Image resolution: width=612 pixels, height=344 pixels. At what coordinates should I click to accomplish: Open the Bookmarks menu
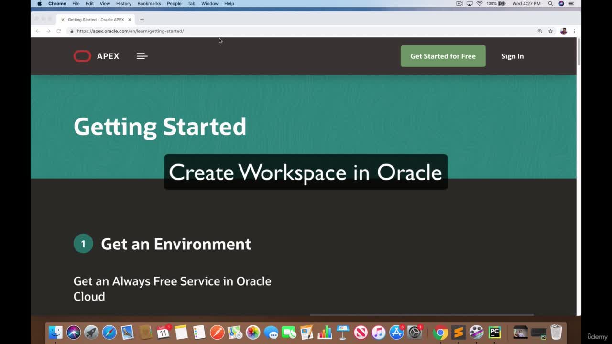click(149, 3)
